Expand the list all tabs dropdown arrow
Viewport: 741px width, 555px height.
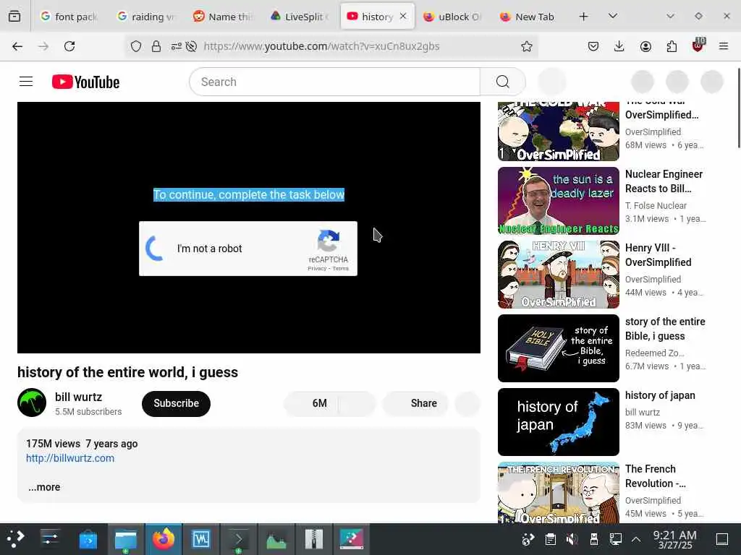[613, 16]
